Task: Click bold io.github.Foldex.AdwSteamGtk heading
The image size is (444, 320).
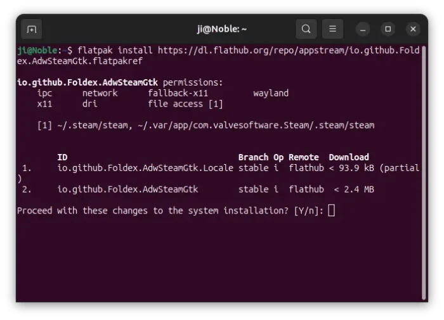Action: pos(88,82)
